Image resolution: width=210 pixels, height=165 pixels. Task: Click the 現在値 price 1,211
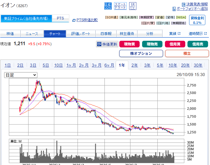[20, 44]
